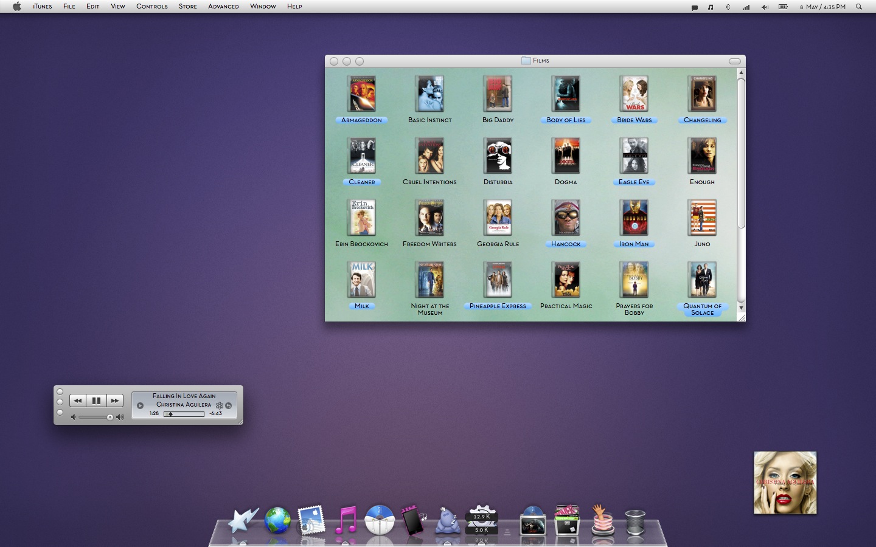Select the Georgia Rule movie icon
The width and height of the screenshot is (876, 547).
(x=498, y=218)
